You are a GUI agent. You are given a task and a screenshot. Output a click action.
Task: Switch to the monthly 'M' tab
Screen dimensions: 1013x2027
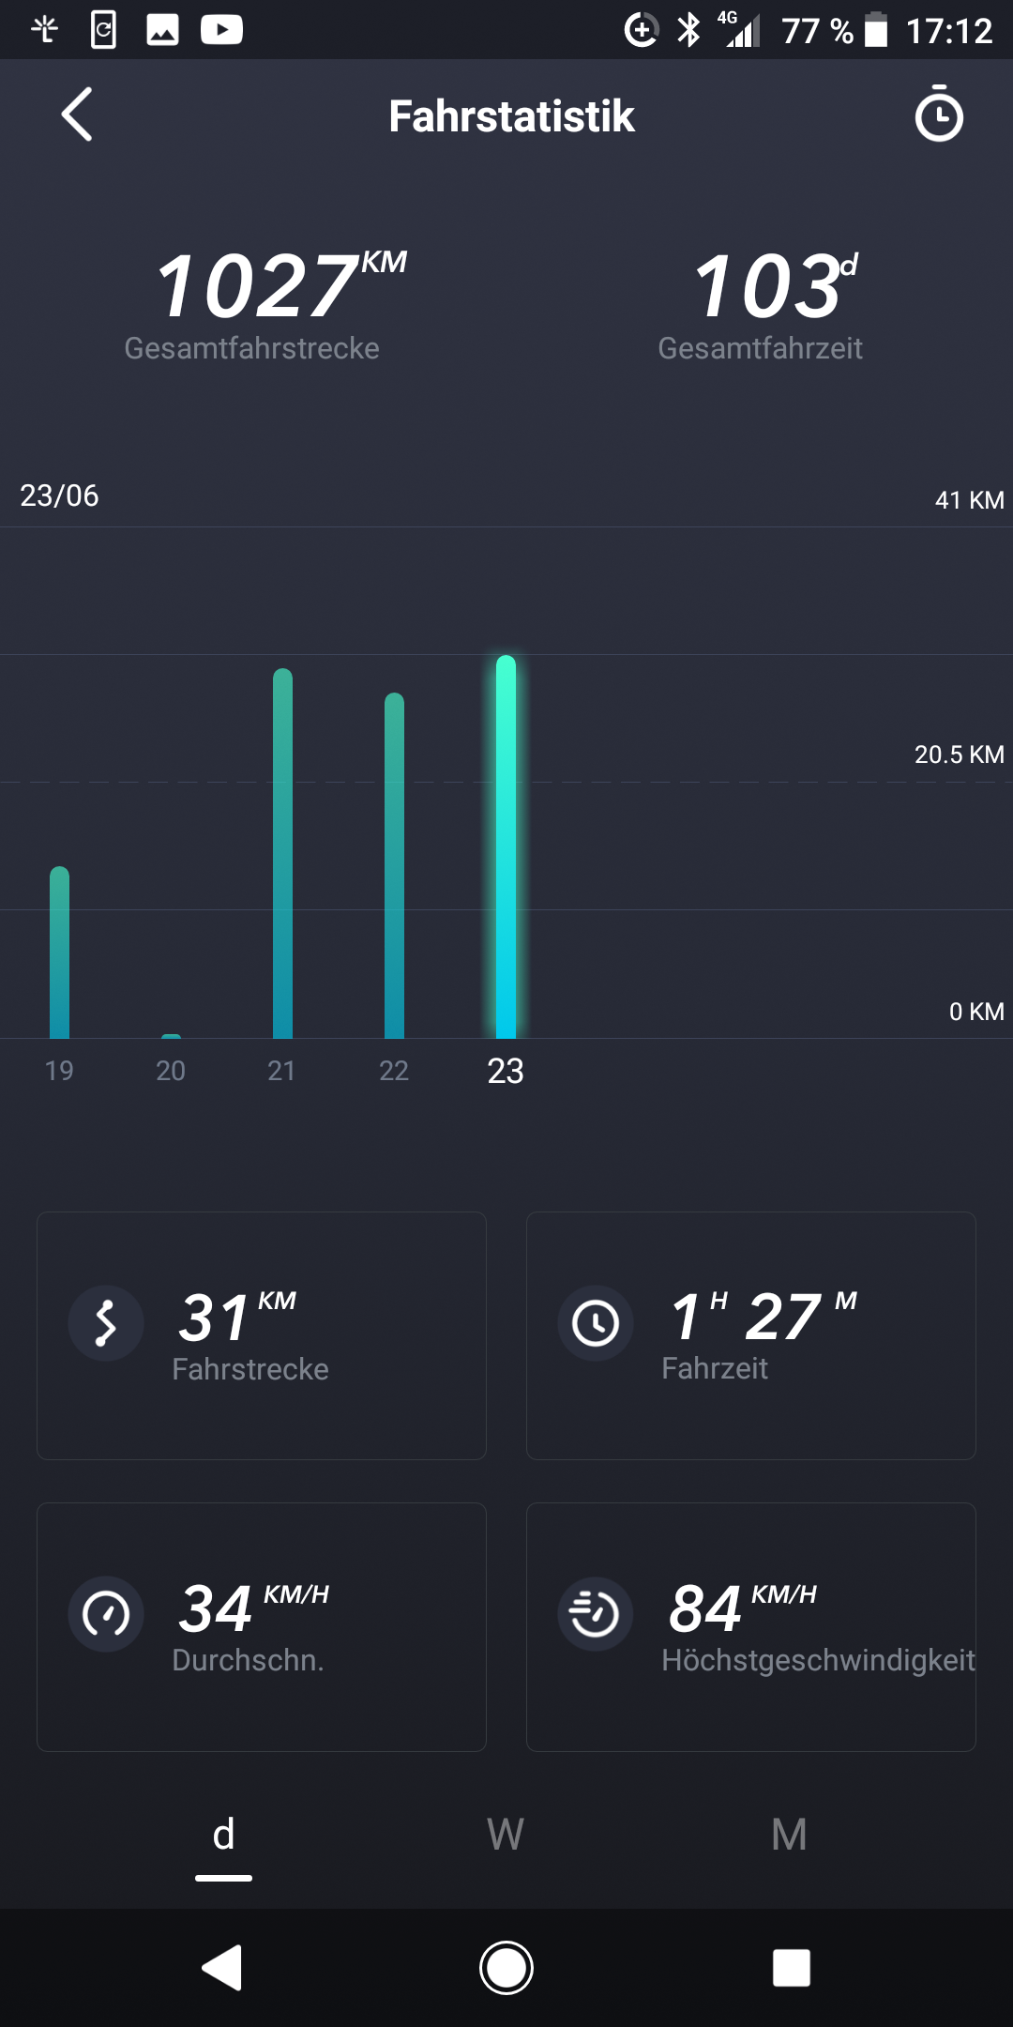(789, 1836)
